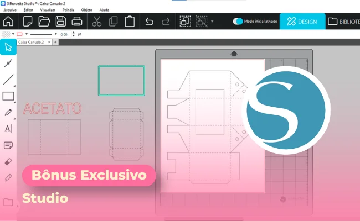Print with the printer icon
The image size is (360, 221).
77,22
